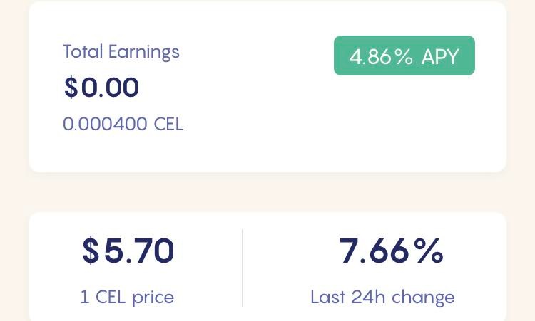Viewport: 535px width, 321px height.
Task: Tap the word APY in green badge
Action: click(x=440, y=56)
